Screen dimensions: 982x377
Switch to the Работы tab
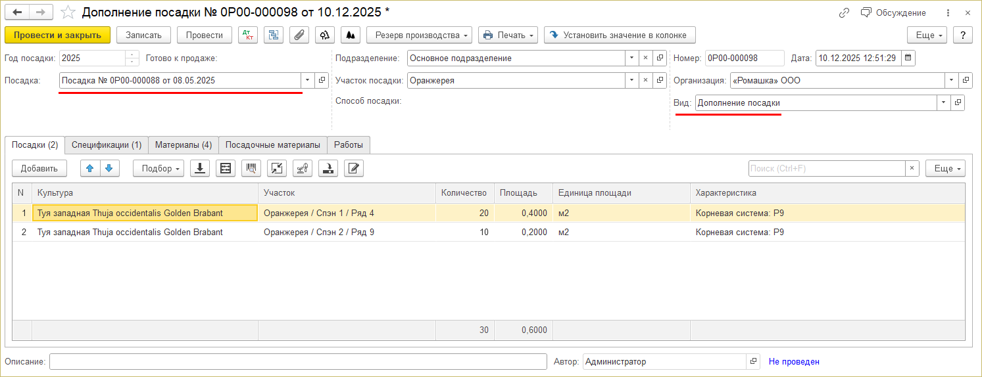tap(349, 144)
